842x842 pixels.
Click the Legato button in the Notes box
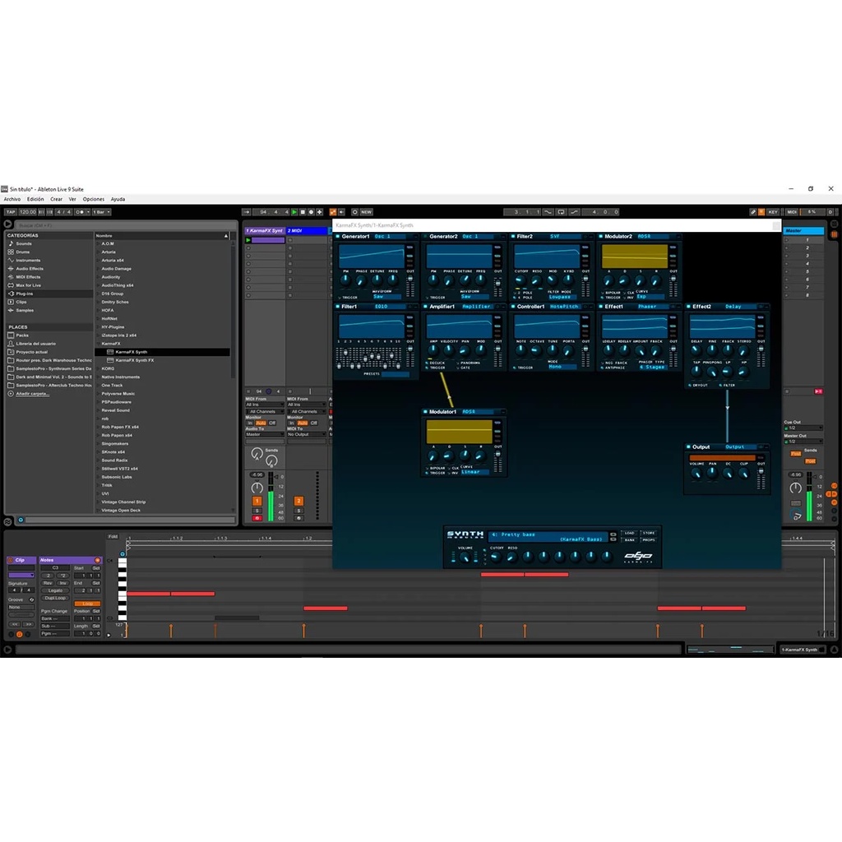(55, 590)
